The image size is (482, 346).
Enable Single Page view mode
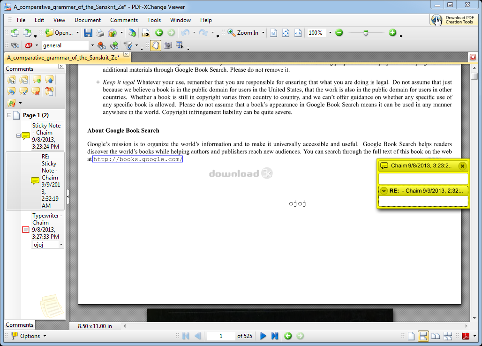coord(411,336)
